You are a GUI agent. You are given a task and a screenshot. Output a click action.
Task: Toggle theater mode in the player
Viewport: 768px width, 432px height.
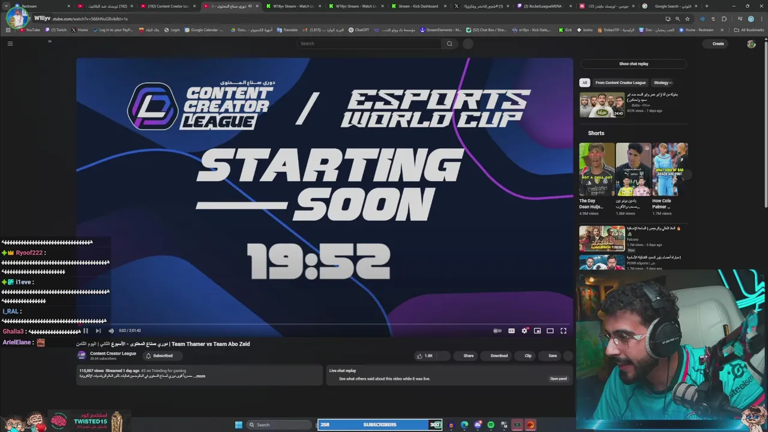click(550, 331)
